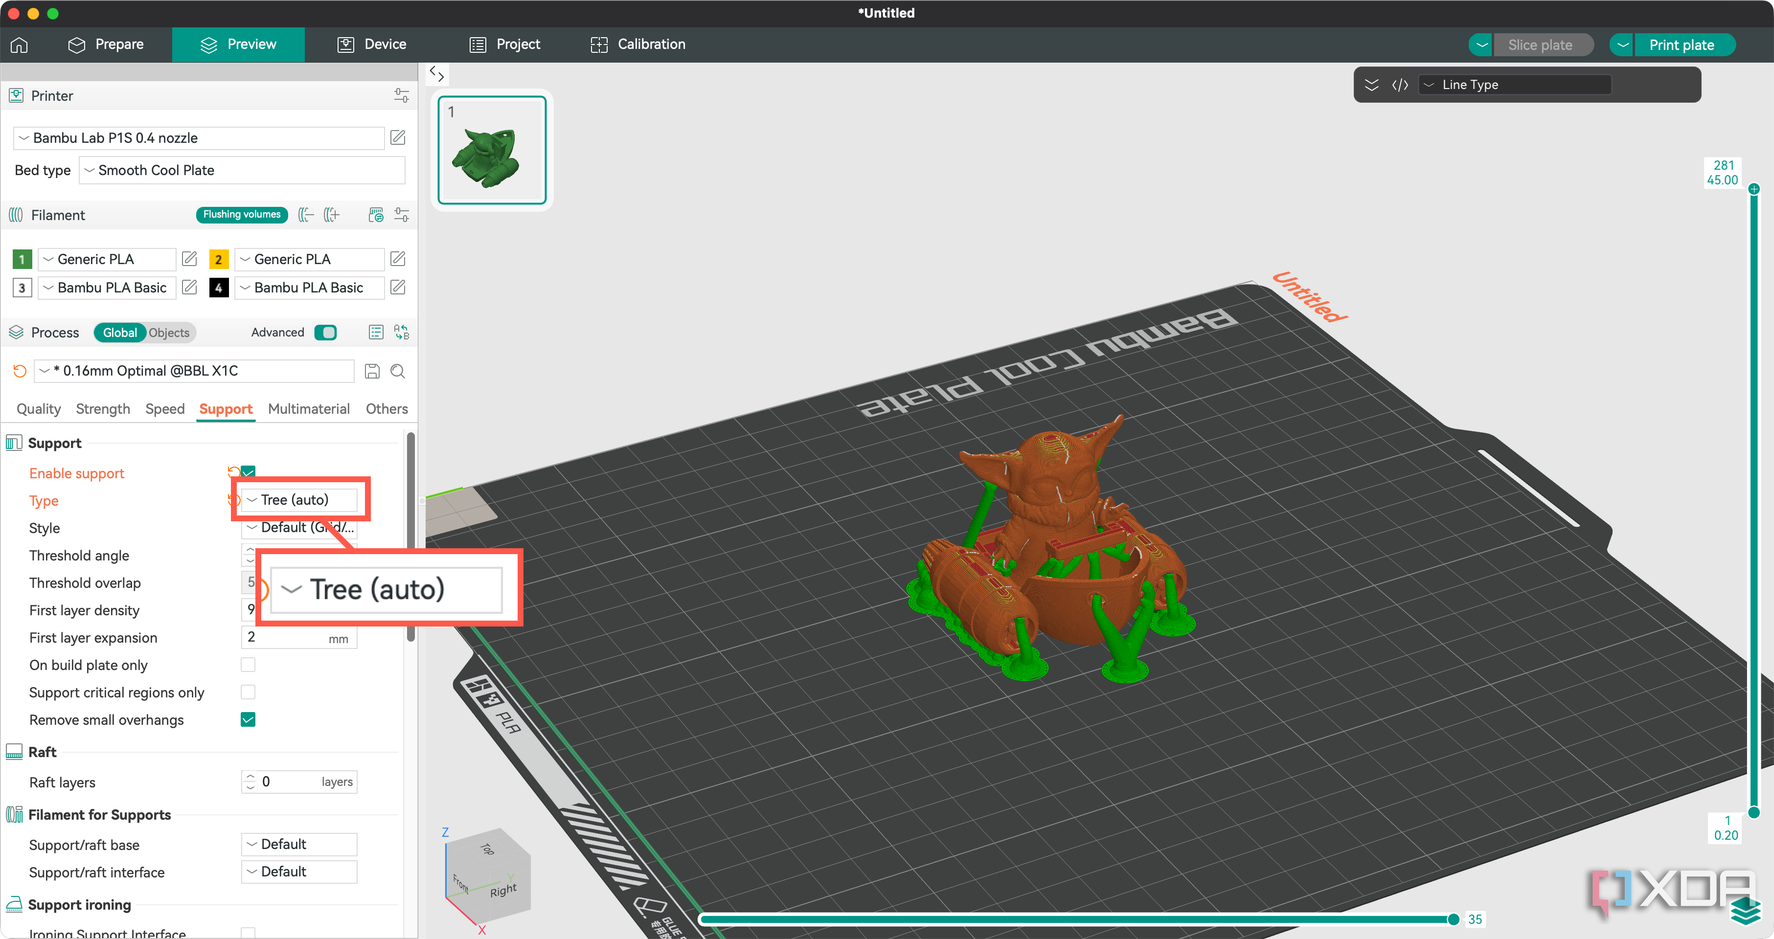Switch process scope to Objects
The height and width of the screenshot is (939, 1774).
pyautogui.click(x=169, y=333)
